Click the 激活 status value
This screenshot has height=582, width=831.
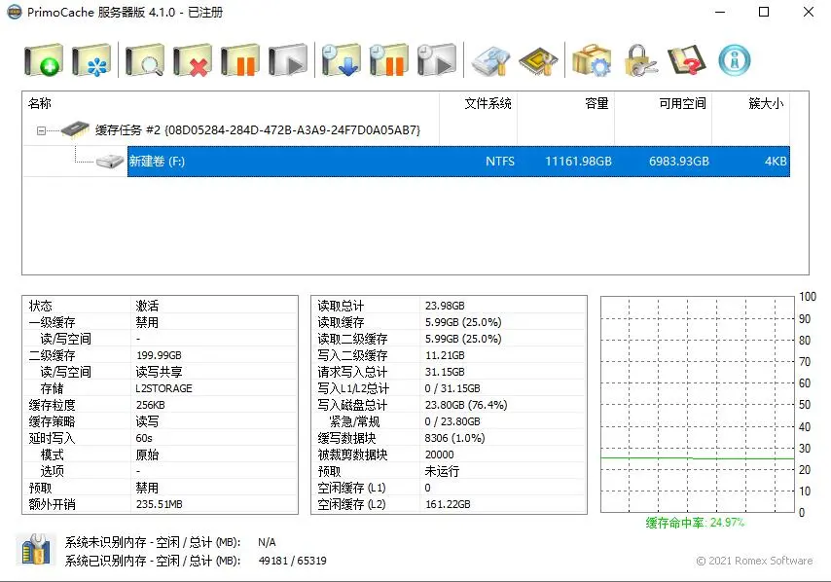[147, 306]
